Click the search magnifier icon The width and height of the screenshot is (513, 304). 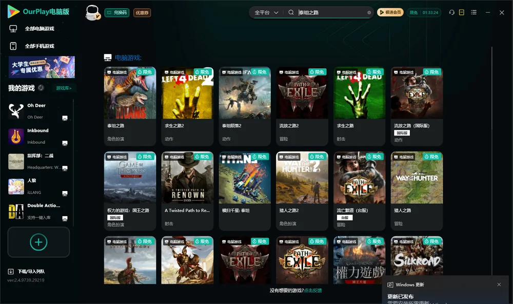(291, 12)
